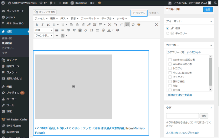Image resolution: width=219 pixels, height=138 pixels.
Task: Run the ABC spellcheck tool
Action: click(133, 25)
